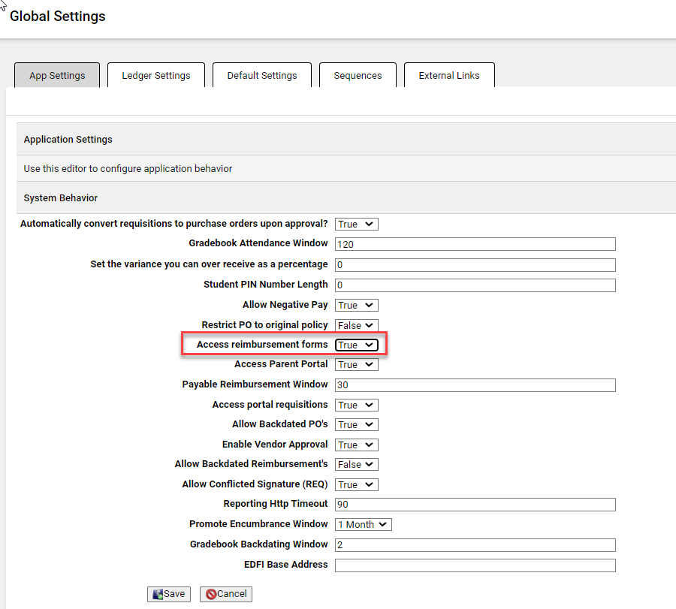Switch to the Default Settings tab
The height and width of the screenshot is (609, 676).
261,75
